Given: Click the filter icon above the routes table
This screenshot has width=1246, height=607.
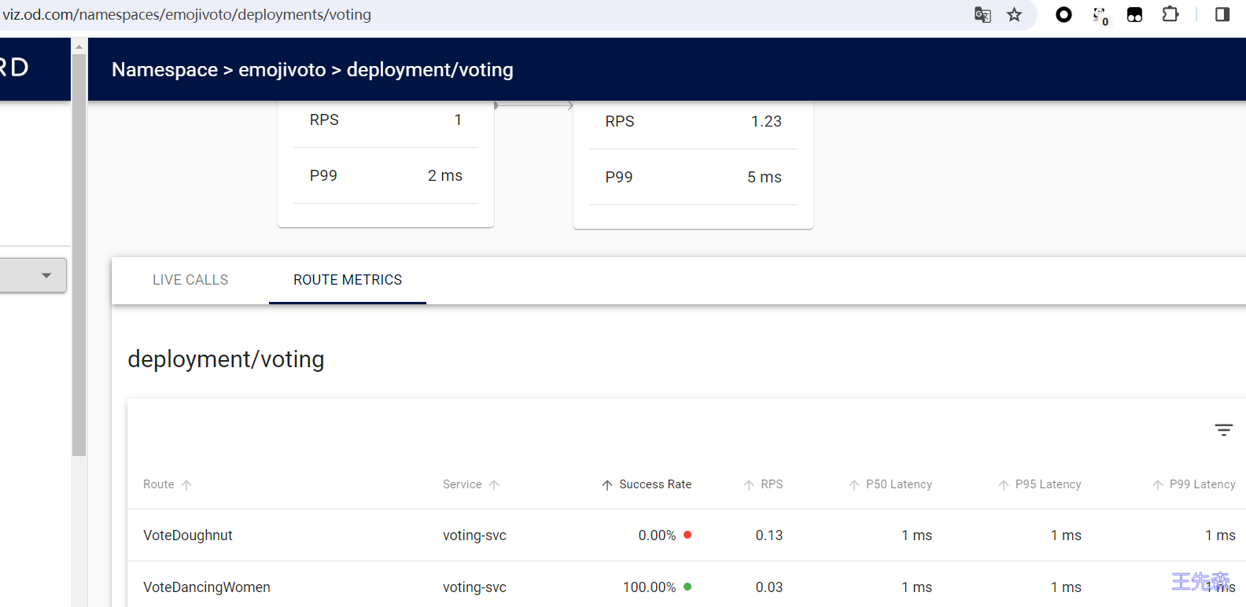Looking at the screenshot, I should pyautogui.click(x=1223, y=430).
